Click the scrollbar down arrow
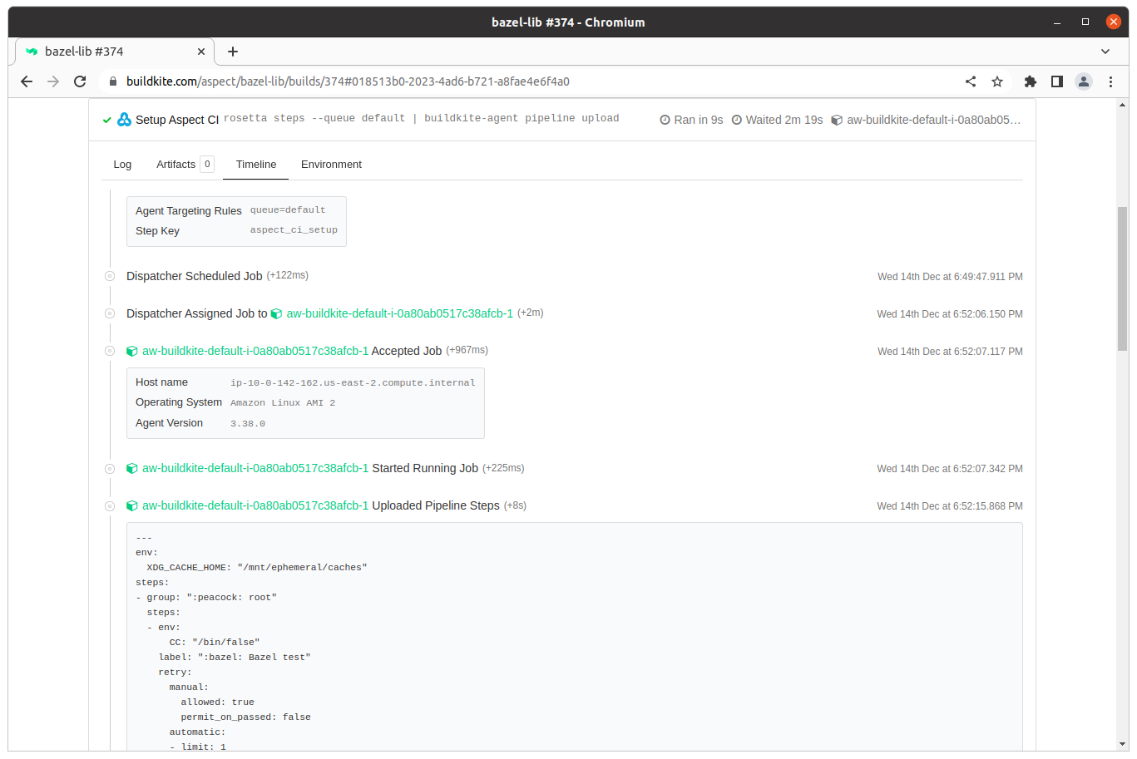The width and height of the screenshot is (1137, 759). (x=1123, y=744)
